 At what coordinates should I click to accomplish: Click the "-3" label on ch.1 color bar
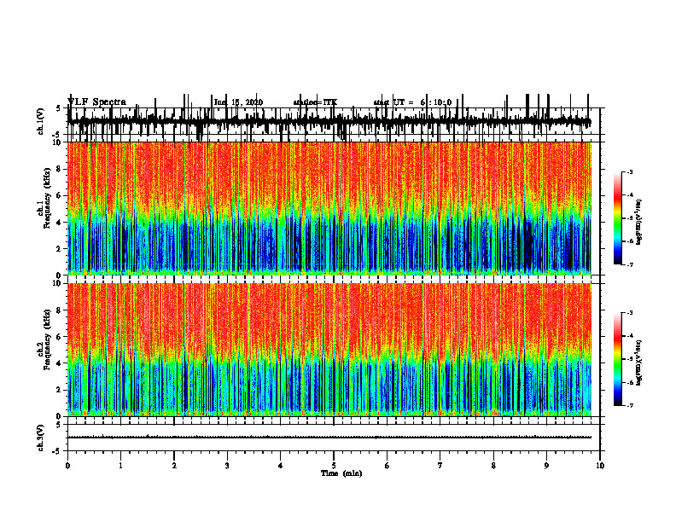pos(630,171)
